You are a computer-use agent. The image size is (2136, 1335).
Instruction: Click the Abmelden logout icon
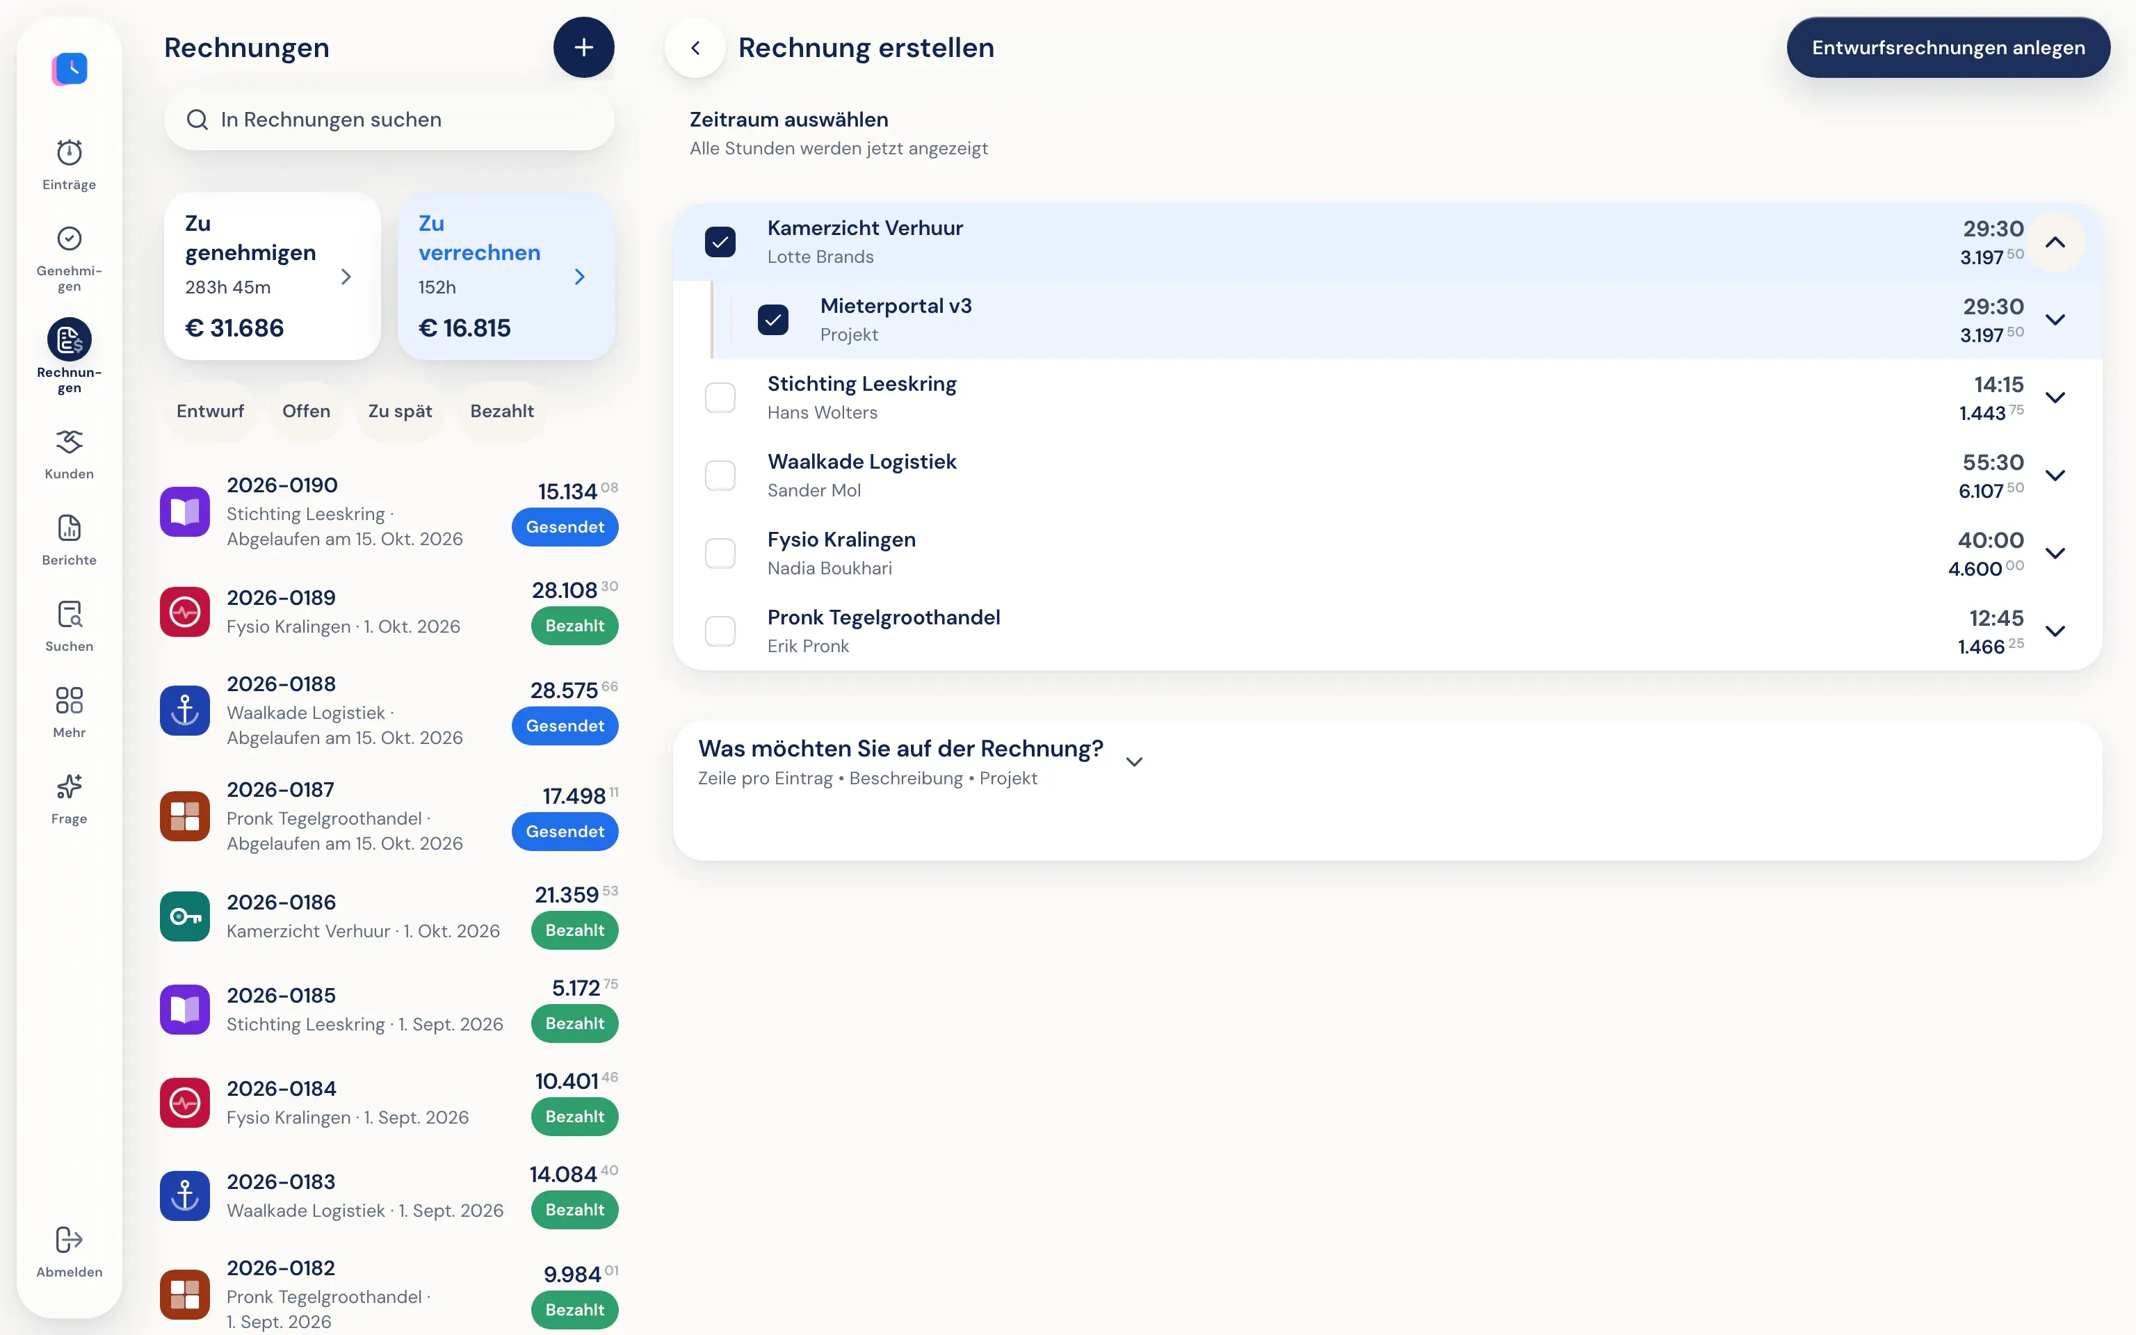tap(69, 1240)
